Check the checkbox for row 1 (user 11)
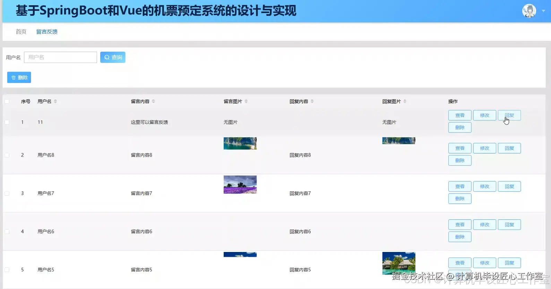 coord(7,122)
